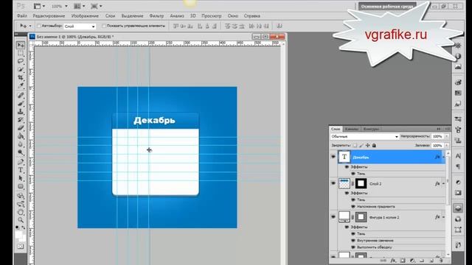472x265 pixels.
Task: Select the Blur tool
Action: tap(21, 144)
